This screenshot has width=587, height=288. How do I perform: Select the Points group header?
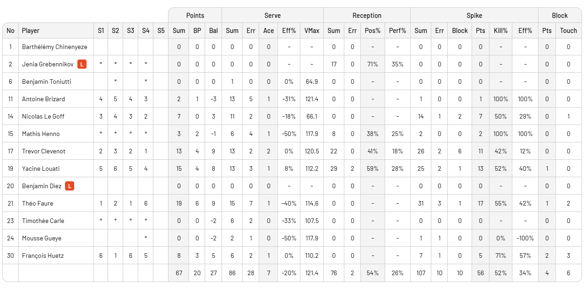point(195,16)
